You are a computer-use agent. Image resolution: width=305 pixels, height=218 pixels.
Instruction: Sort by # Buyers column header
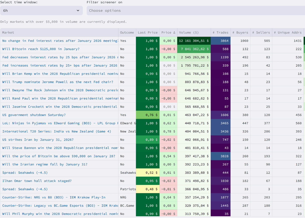coord(240,32)
